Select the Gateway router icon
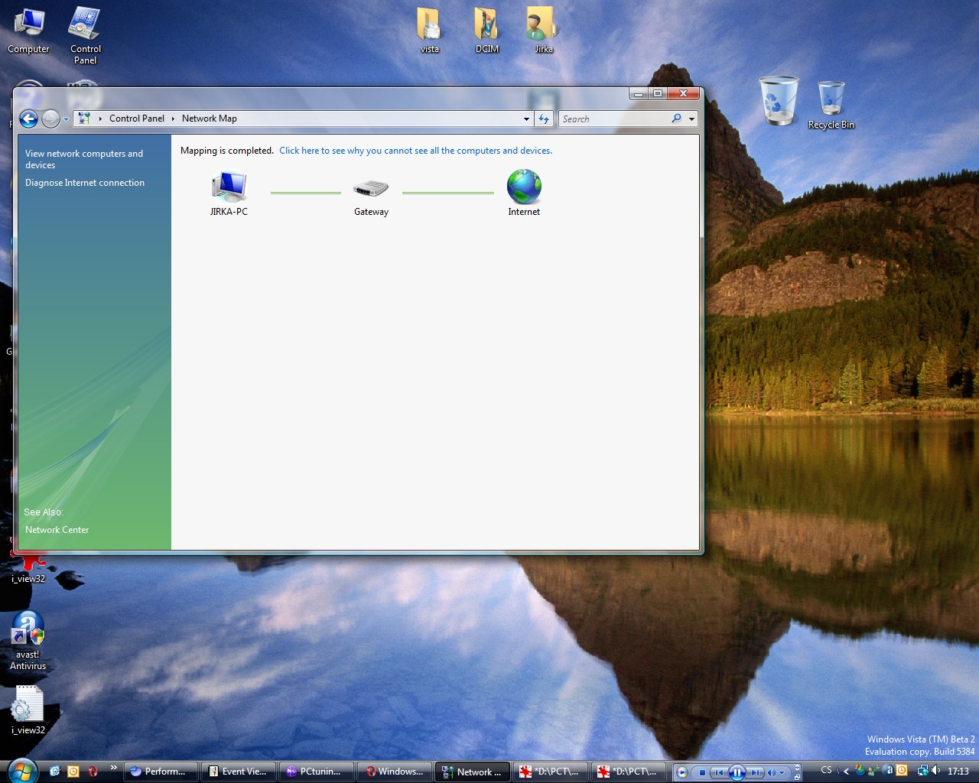The width and height of the screenshot is (979, 783). pyautogui.click(x=371, y=188)
